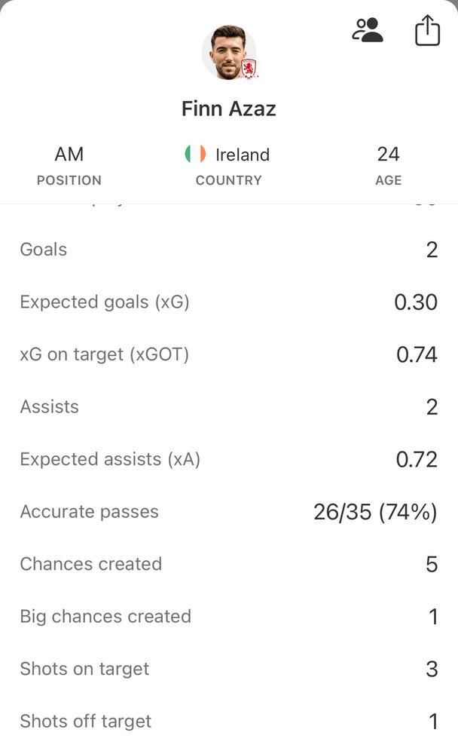The width and height of the screenshot is (458, 754).
Task: Tap the Accurate passes label
Action: pos(89,511)
